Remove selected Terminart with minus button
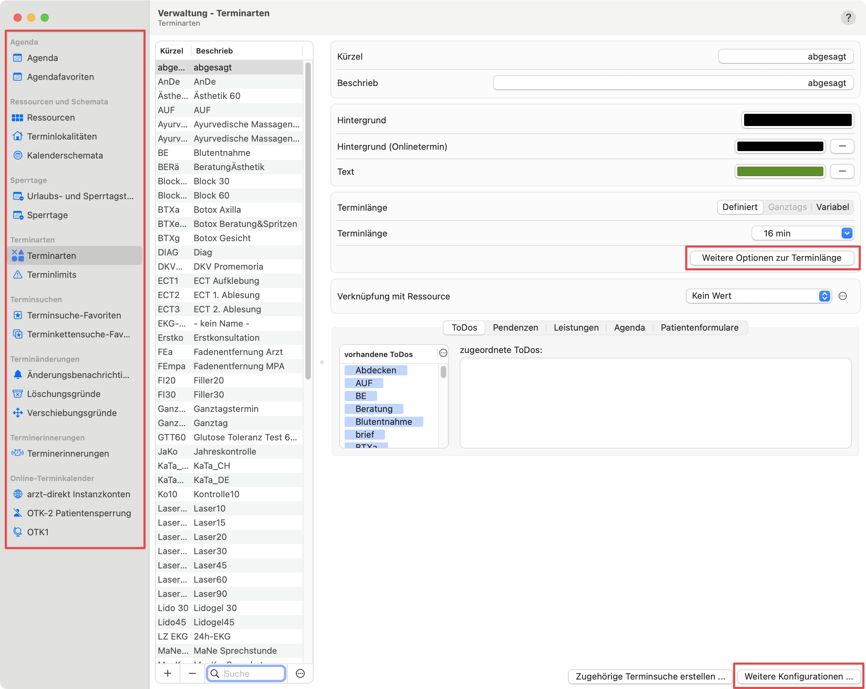 pos(192,673)
